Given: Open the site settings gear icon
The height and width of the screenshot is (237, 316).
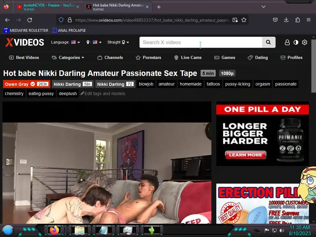Looking at the screenshot, I should coord(305,42).
